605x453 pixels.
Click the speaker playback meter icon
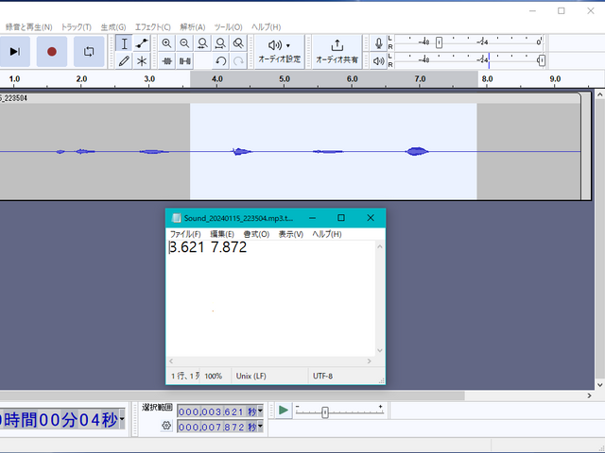378,60
